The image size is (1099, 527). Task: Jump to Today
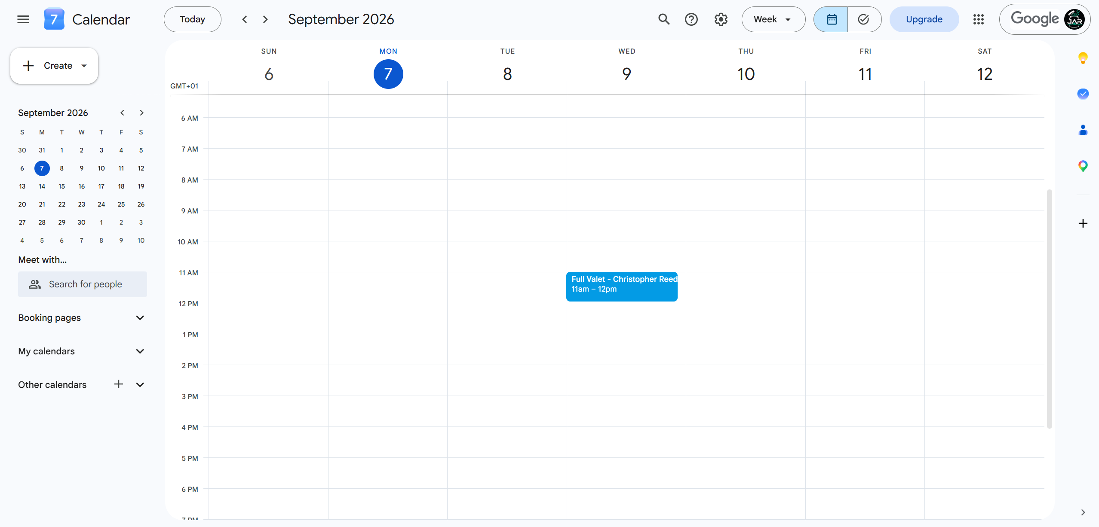pos(193,19)
